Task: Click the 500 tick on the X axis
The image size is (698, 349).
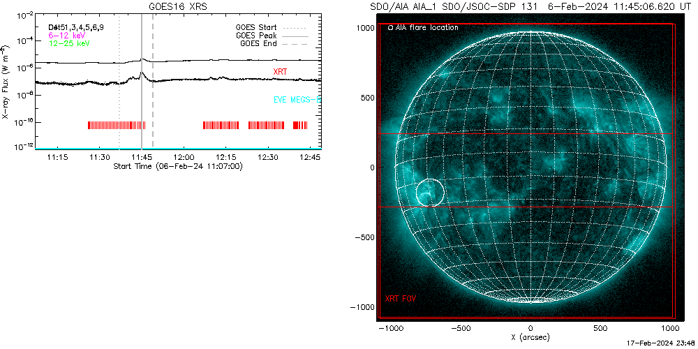Action: click(x=600, y=329)
